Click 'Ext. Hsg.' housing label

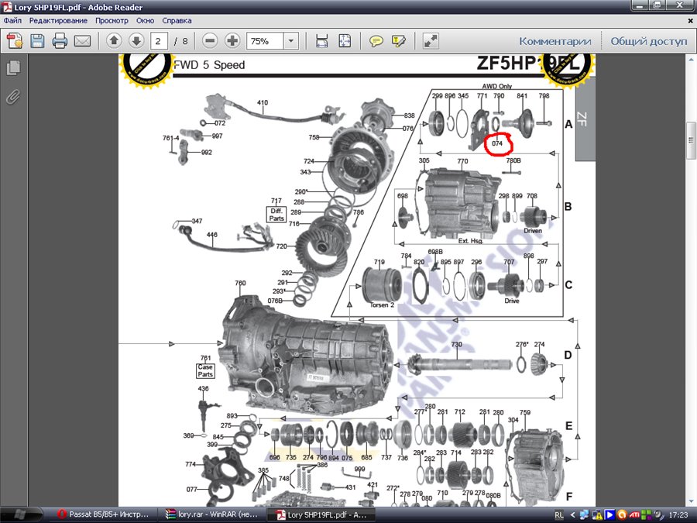pos(470,241)
